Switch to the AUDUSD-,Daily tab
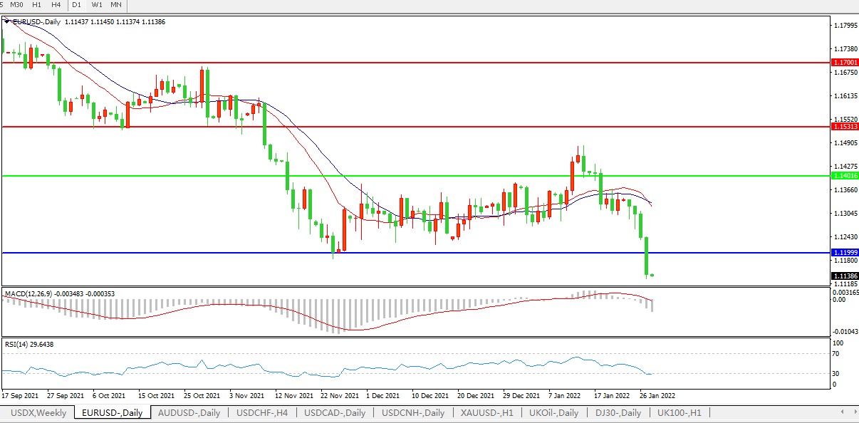 [x=189, y=413]
